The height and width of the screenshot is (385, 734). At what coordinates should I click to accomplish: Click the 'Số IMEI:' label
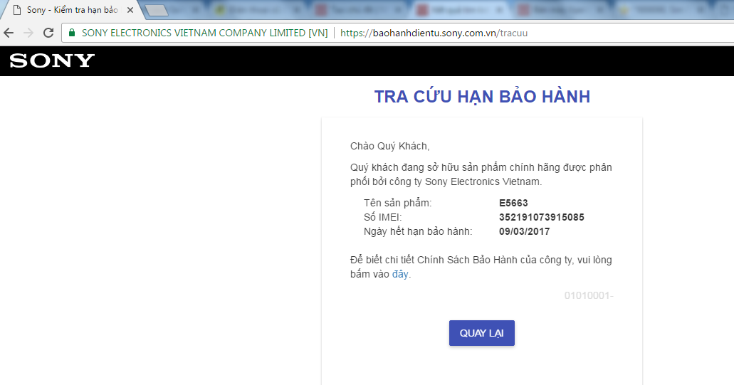pyautogui.click(x=383, y=217)
